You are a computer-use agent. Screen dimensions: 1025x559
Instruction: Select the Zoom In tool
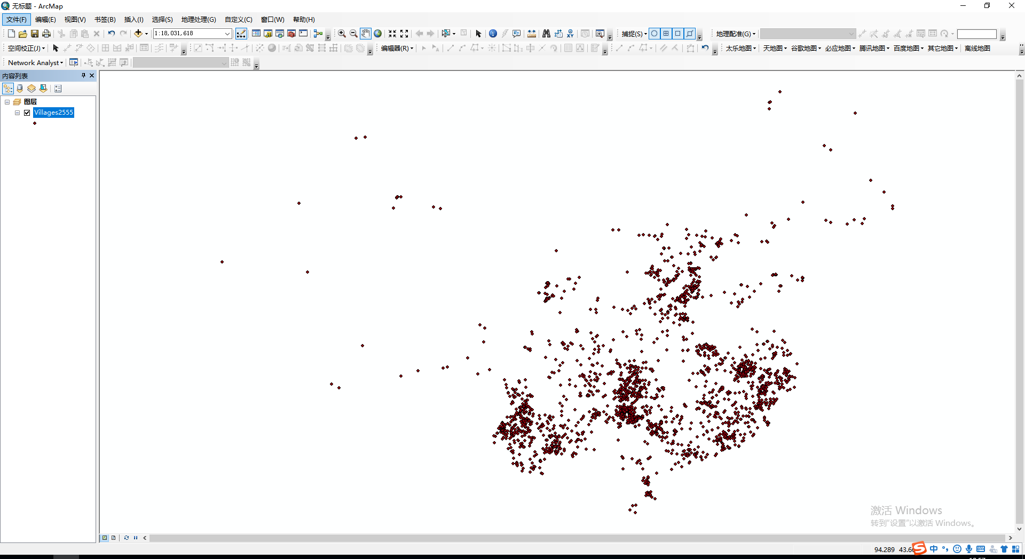coord(342,34)
